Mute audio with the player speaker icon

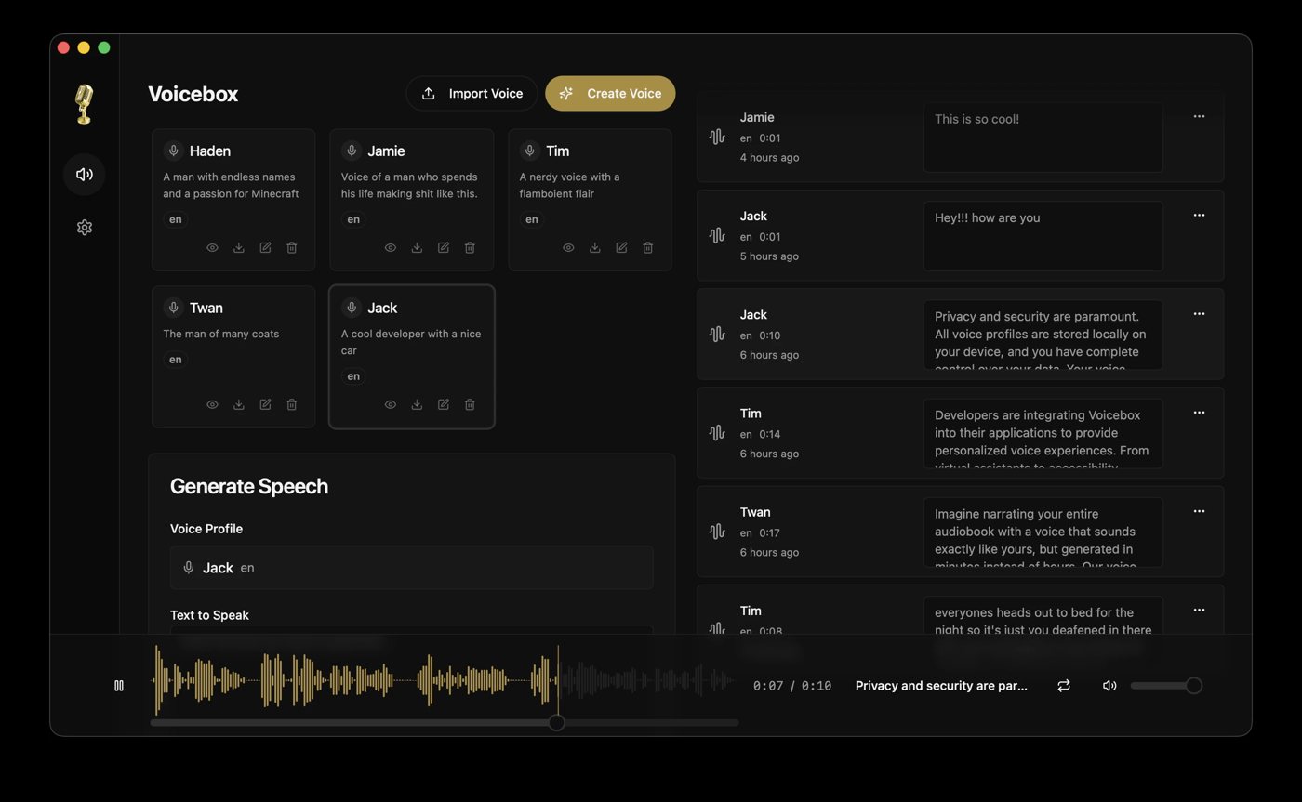[x=1109, y=686]
